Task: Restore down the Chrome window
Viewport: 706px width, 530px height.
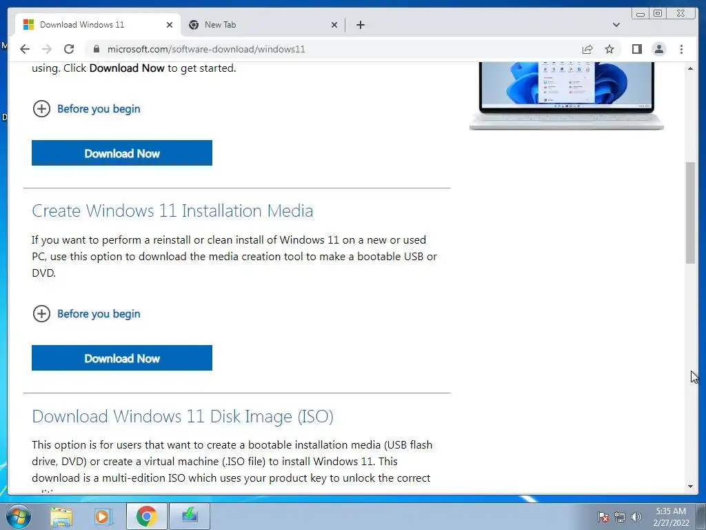Action: point(658,14)
